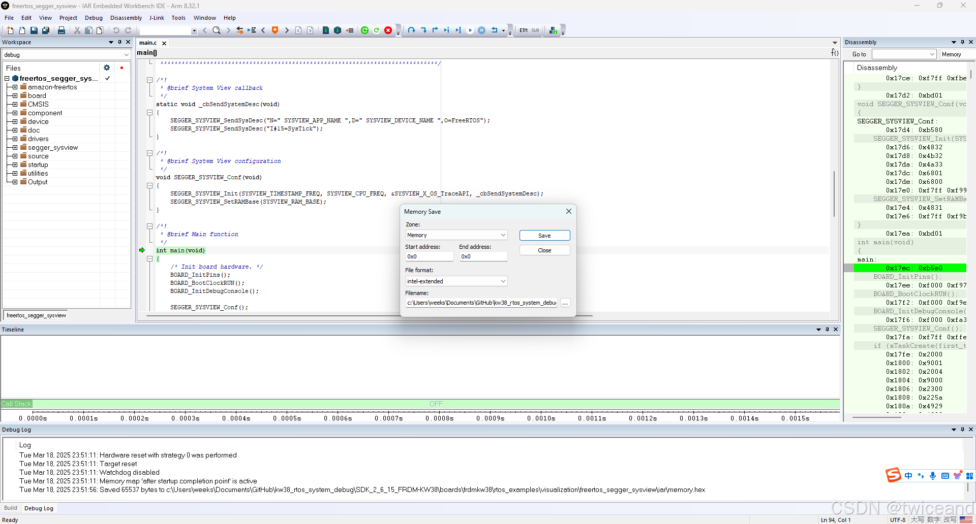Click the editor vertical scrollbar
This screenshot has height=524, width=976.
[x=834, y=193]
